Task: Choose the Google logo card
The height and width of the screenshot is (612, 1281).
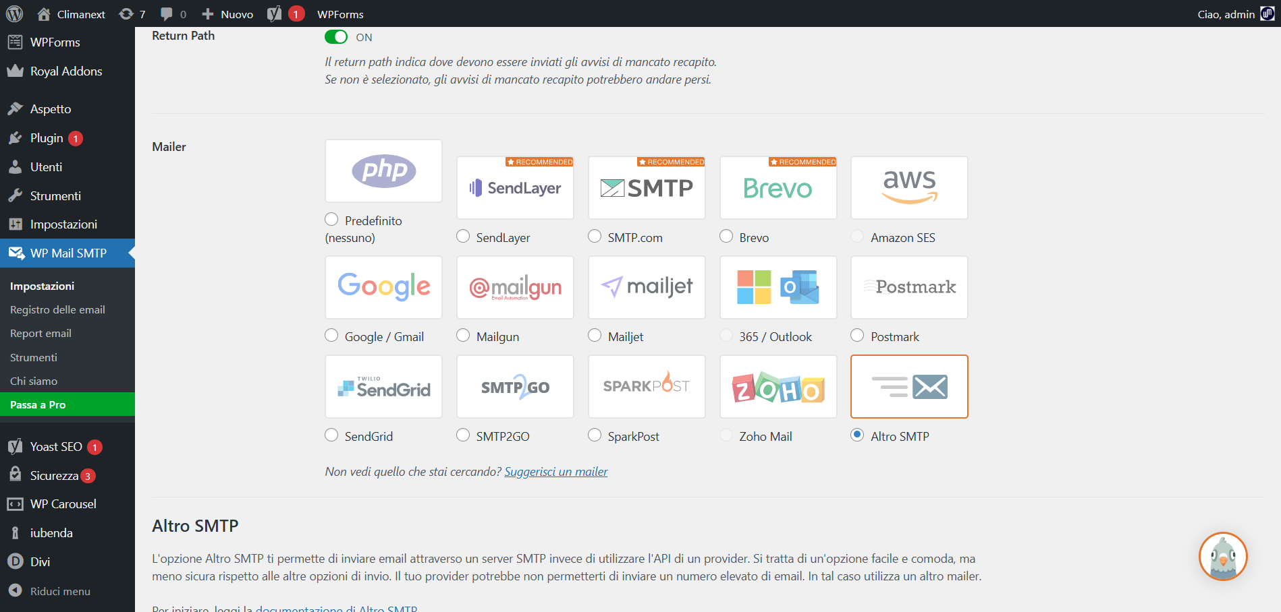Action: click(383, 287)
